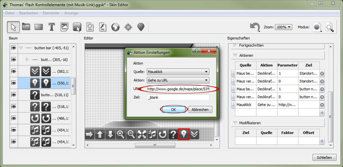
Task: Open the Zoom 100% dropdown
Action: click(284, 27)
